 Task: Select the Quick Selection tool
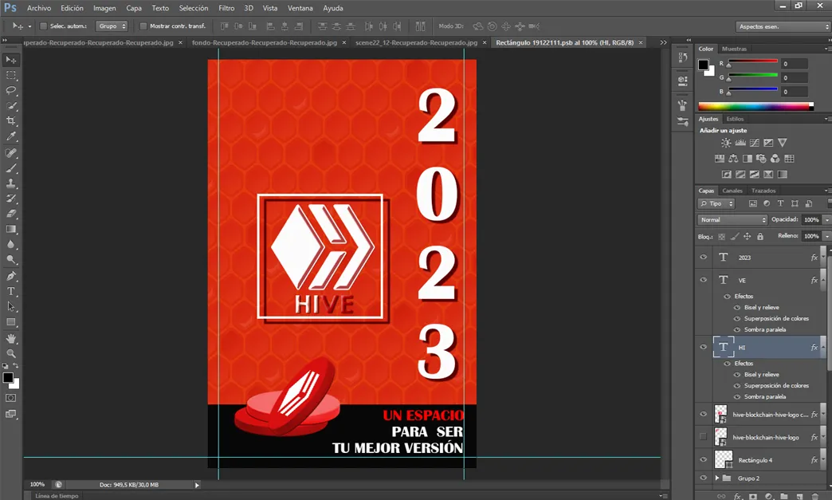[x=11, y=106]
